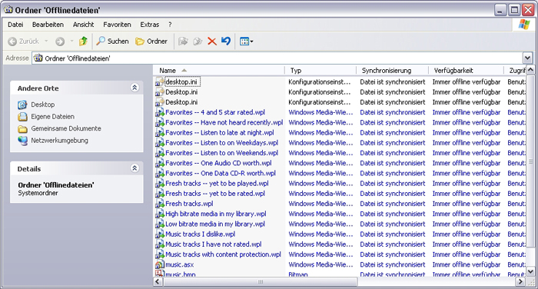Select the lowercase desktop.ini file
The height and width of the screenshot is (289, 538).
(x=181, y=82)
